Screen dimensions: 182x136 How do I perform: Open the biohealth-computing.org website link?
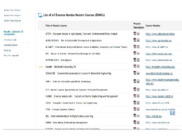point(160,67)
